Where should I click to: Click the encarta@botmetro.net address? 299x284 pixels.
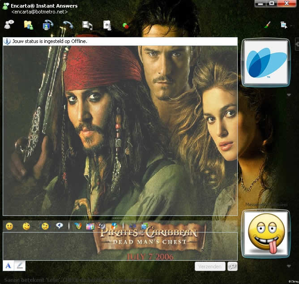click(x=39, y=12)
